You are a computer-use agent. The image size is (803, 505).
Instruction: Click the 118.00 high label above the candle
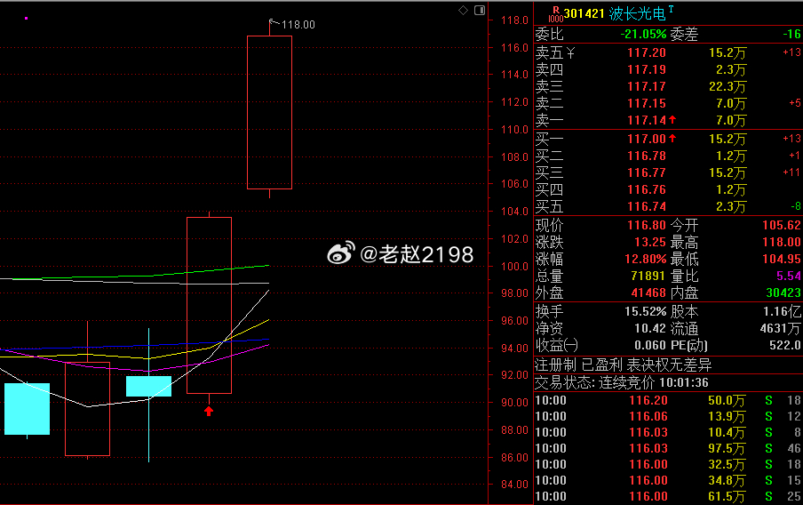298,25
